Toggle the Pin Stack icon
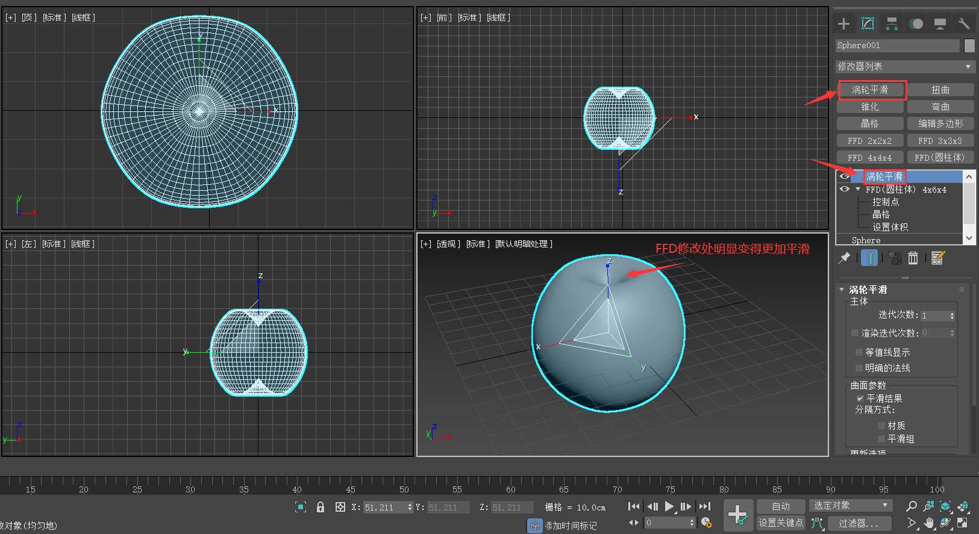979x534 pixels. [x=845, y=258]
